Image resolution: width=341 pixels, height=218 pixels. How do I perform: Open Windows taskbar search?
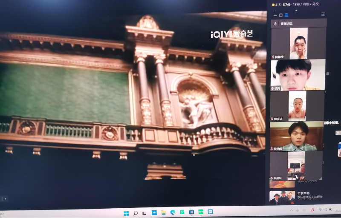click(x=136, y=213)
